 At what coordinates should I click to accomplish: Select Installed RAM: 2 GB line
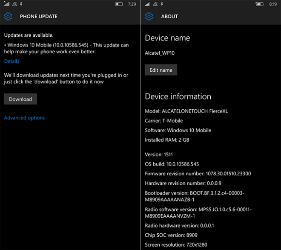(x=167, y=140)
